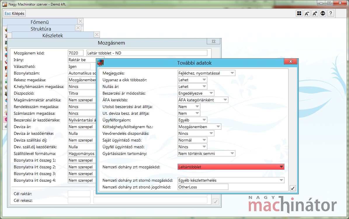Click the OtherLoss jogcímkód field
Screen dimensions: 349x219
203,187
